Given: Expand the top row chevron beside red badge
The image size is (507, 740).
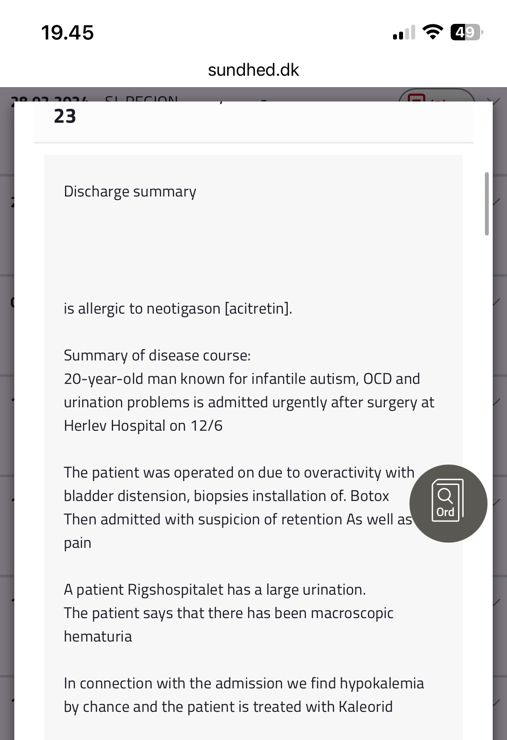Looking at the screenshot, I should [494, 99].
